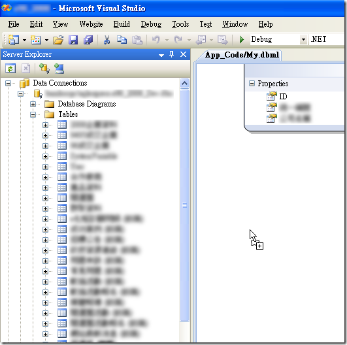Toggle the Server Explorer auto-hide pin
The width and height of the screenshot is (347, 345).
point(171,54)
